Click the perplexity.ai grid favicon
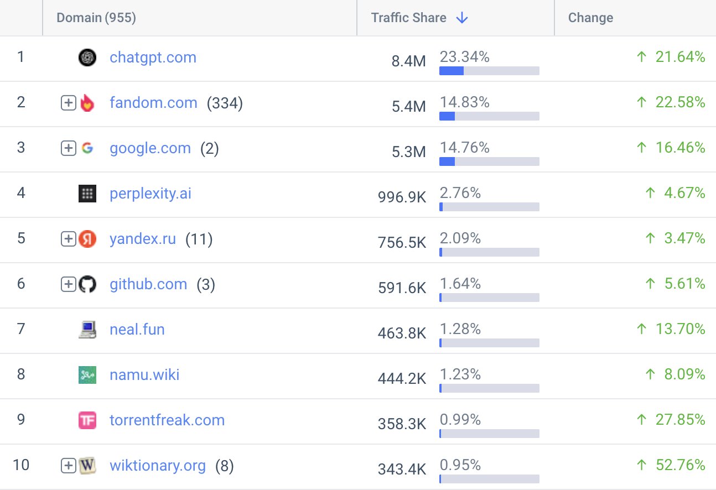Image resolution: width=716 pixels, height=490 pixels. click(87, 194)
